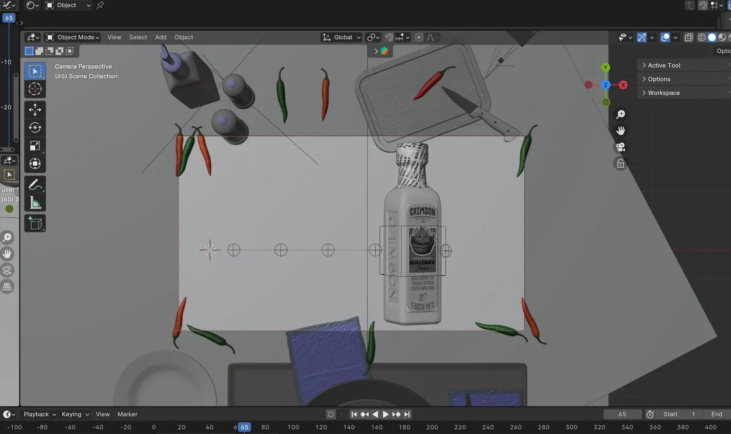Click the current frame field showing 65

tap(622, 414)
